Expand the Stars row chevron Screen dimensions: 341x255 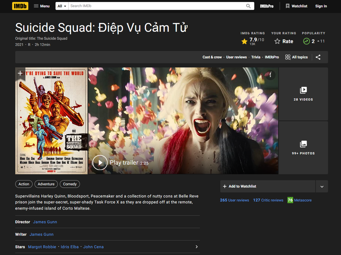[x=196, y=247]
